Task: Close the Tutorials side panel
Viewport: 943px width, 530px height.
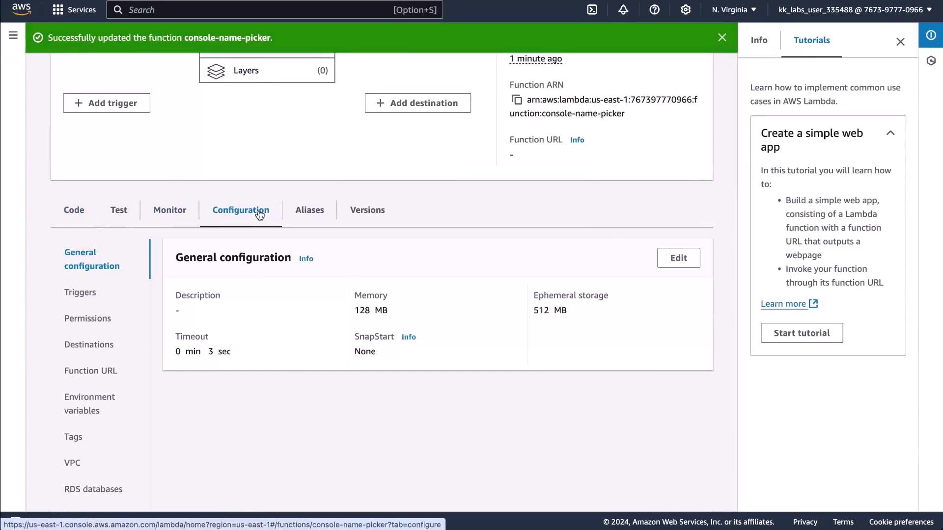Action: point(900,42)
